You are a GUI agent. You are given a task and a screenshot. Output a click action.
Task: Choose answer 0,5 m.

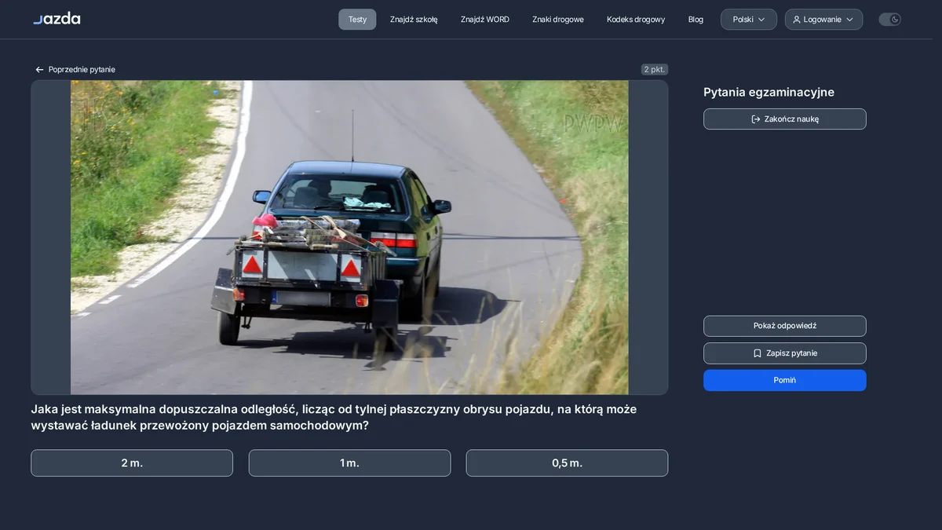[x=567, y=463]
